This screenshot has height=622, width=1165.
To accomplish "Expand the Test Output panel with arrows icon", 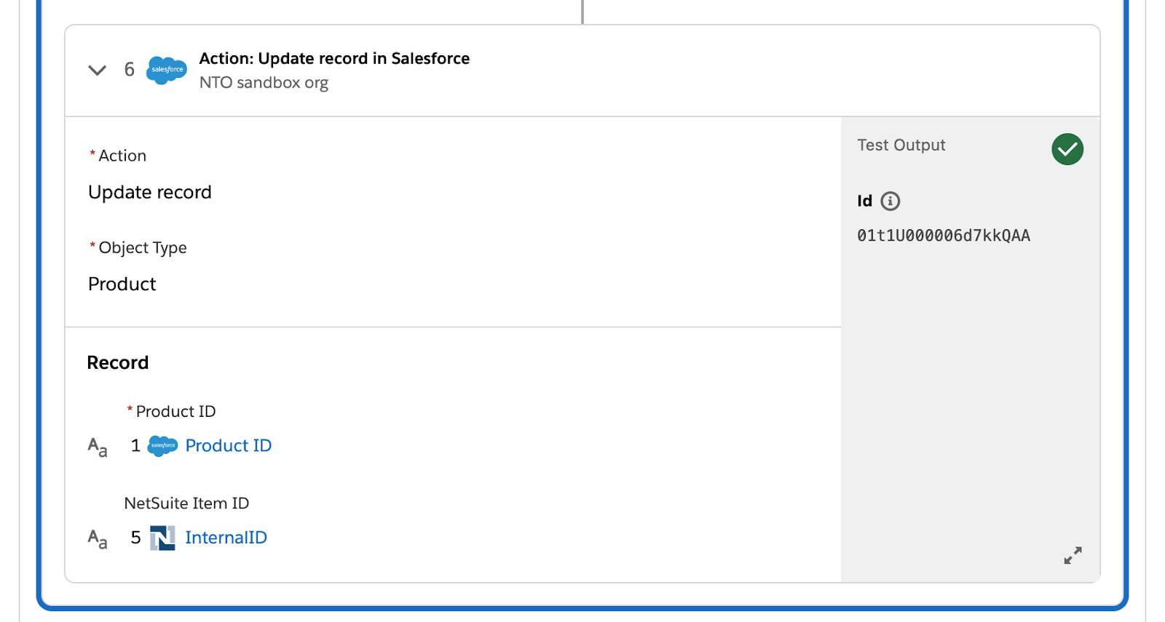I will click(1073, 556).
